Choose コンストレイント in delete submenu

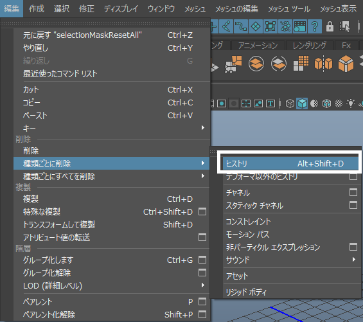pyautogui.click(x=292, y=221)
